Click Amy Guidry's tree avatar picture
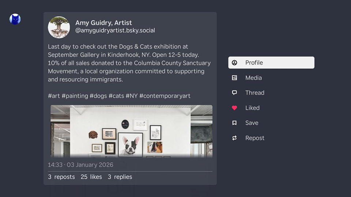 click(59, 27)
